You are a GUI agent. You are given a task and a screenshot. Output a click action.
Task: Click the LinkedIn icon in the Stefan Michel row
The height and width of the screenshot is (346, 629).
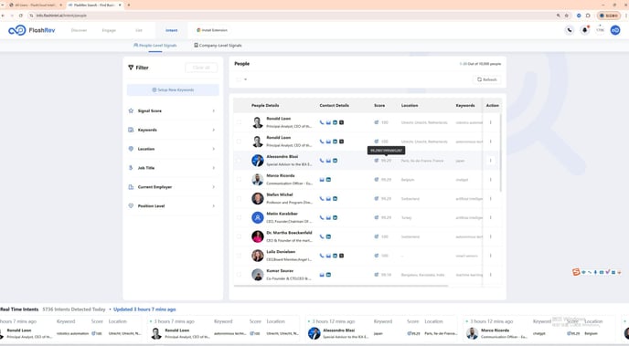click(x=335, y=199)
